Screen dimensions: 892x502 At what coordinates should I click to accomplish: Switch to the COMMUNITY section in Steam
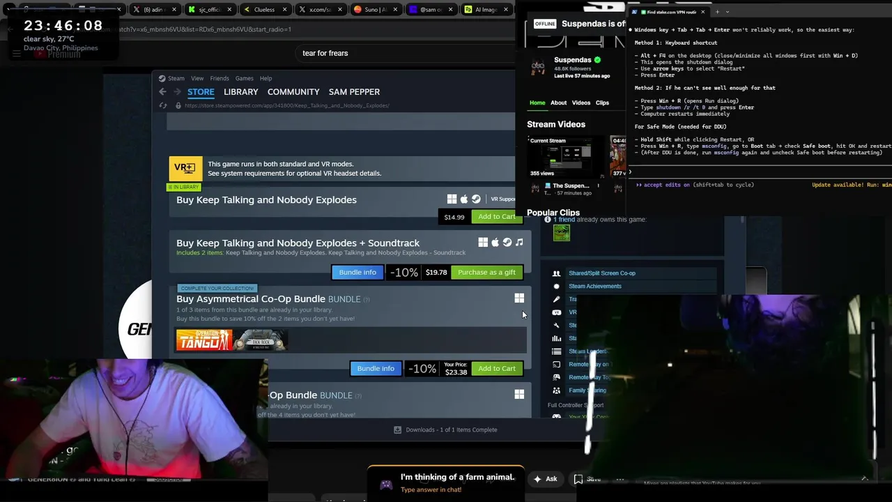(x=293, y=92)
